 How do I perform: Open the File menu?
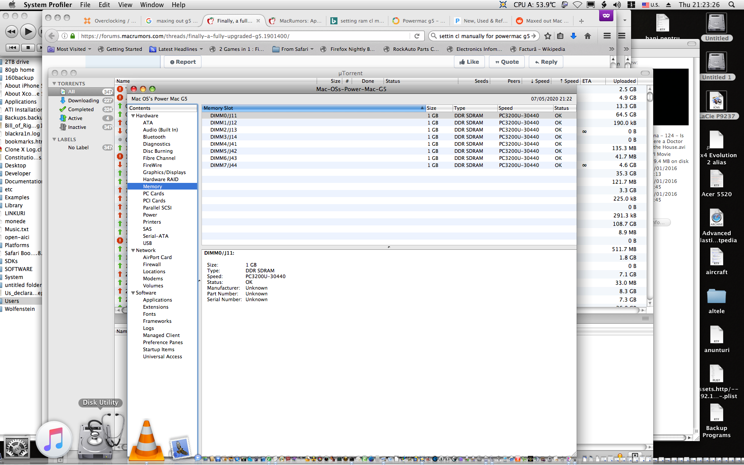click(x=85, y=5)
